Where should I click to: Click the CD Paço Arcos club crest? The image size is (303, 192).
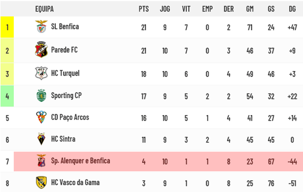point(41,117)
